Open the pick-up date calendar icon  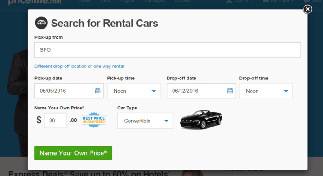coord(97,91)
